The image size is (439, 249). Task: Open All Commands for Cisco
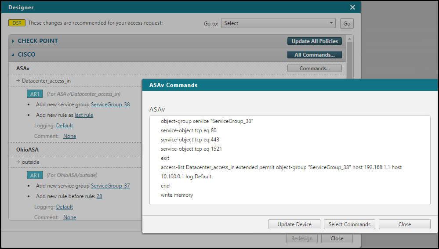[314, 55]
